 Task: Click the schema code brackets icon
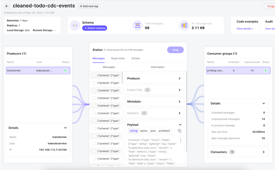pos(75,25)
